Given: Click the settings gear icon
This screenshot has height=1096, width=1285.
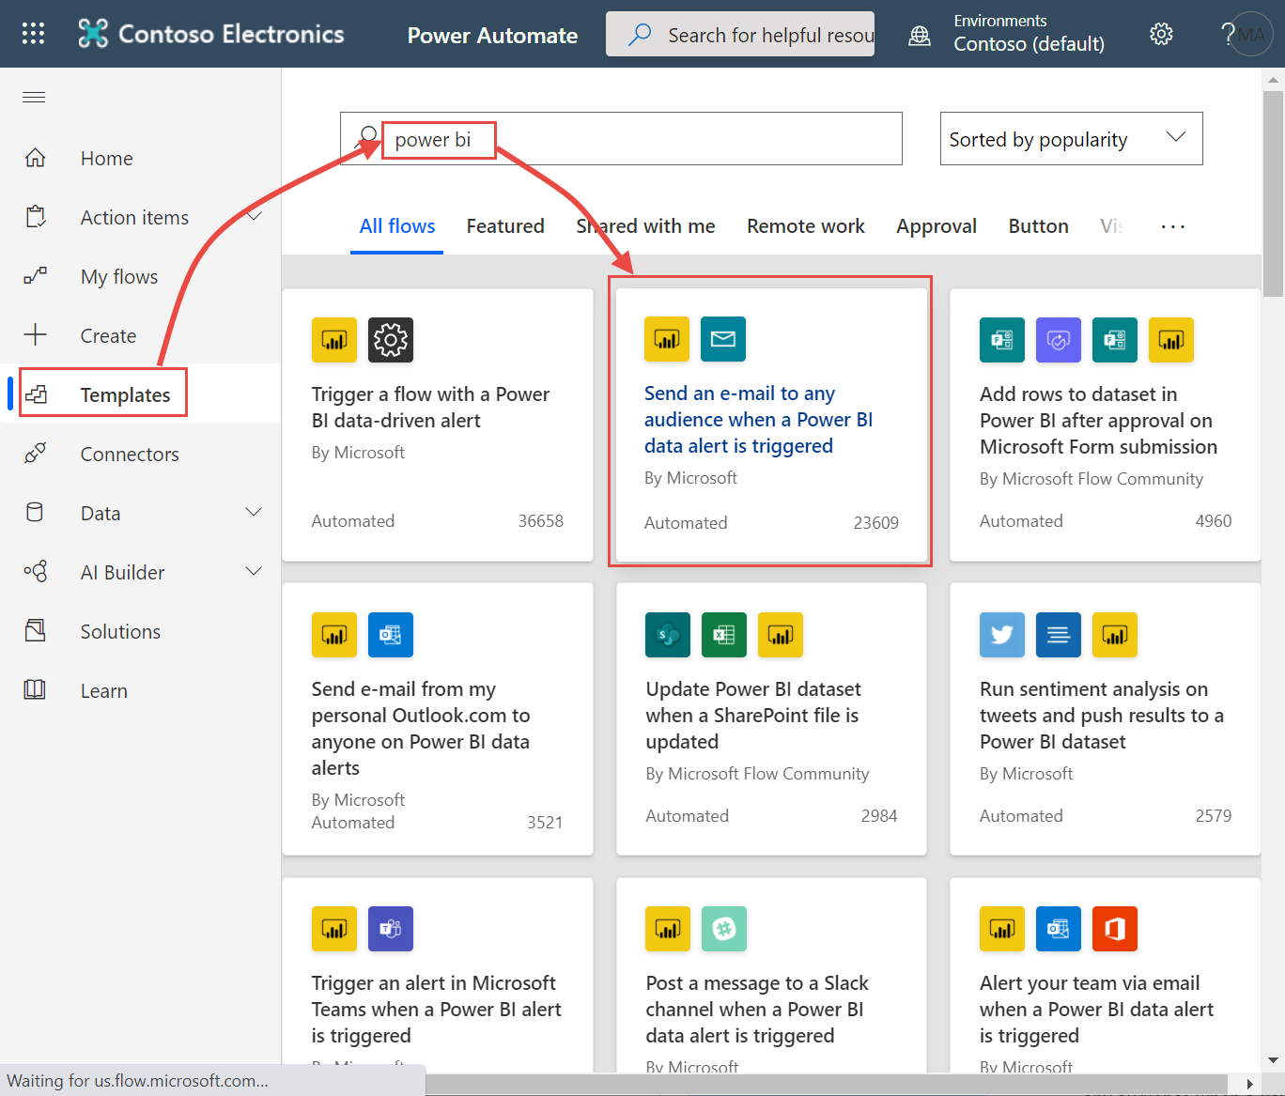Looking at the screenshot, I should (x=1161, y=35).
